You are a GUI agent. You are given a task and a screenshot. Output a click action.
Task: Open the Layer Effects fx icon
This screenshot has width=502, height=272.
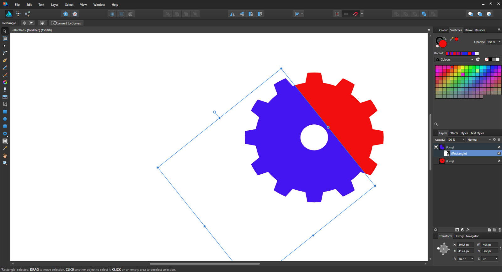point(468,230)
